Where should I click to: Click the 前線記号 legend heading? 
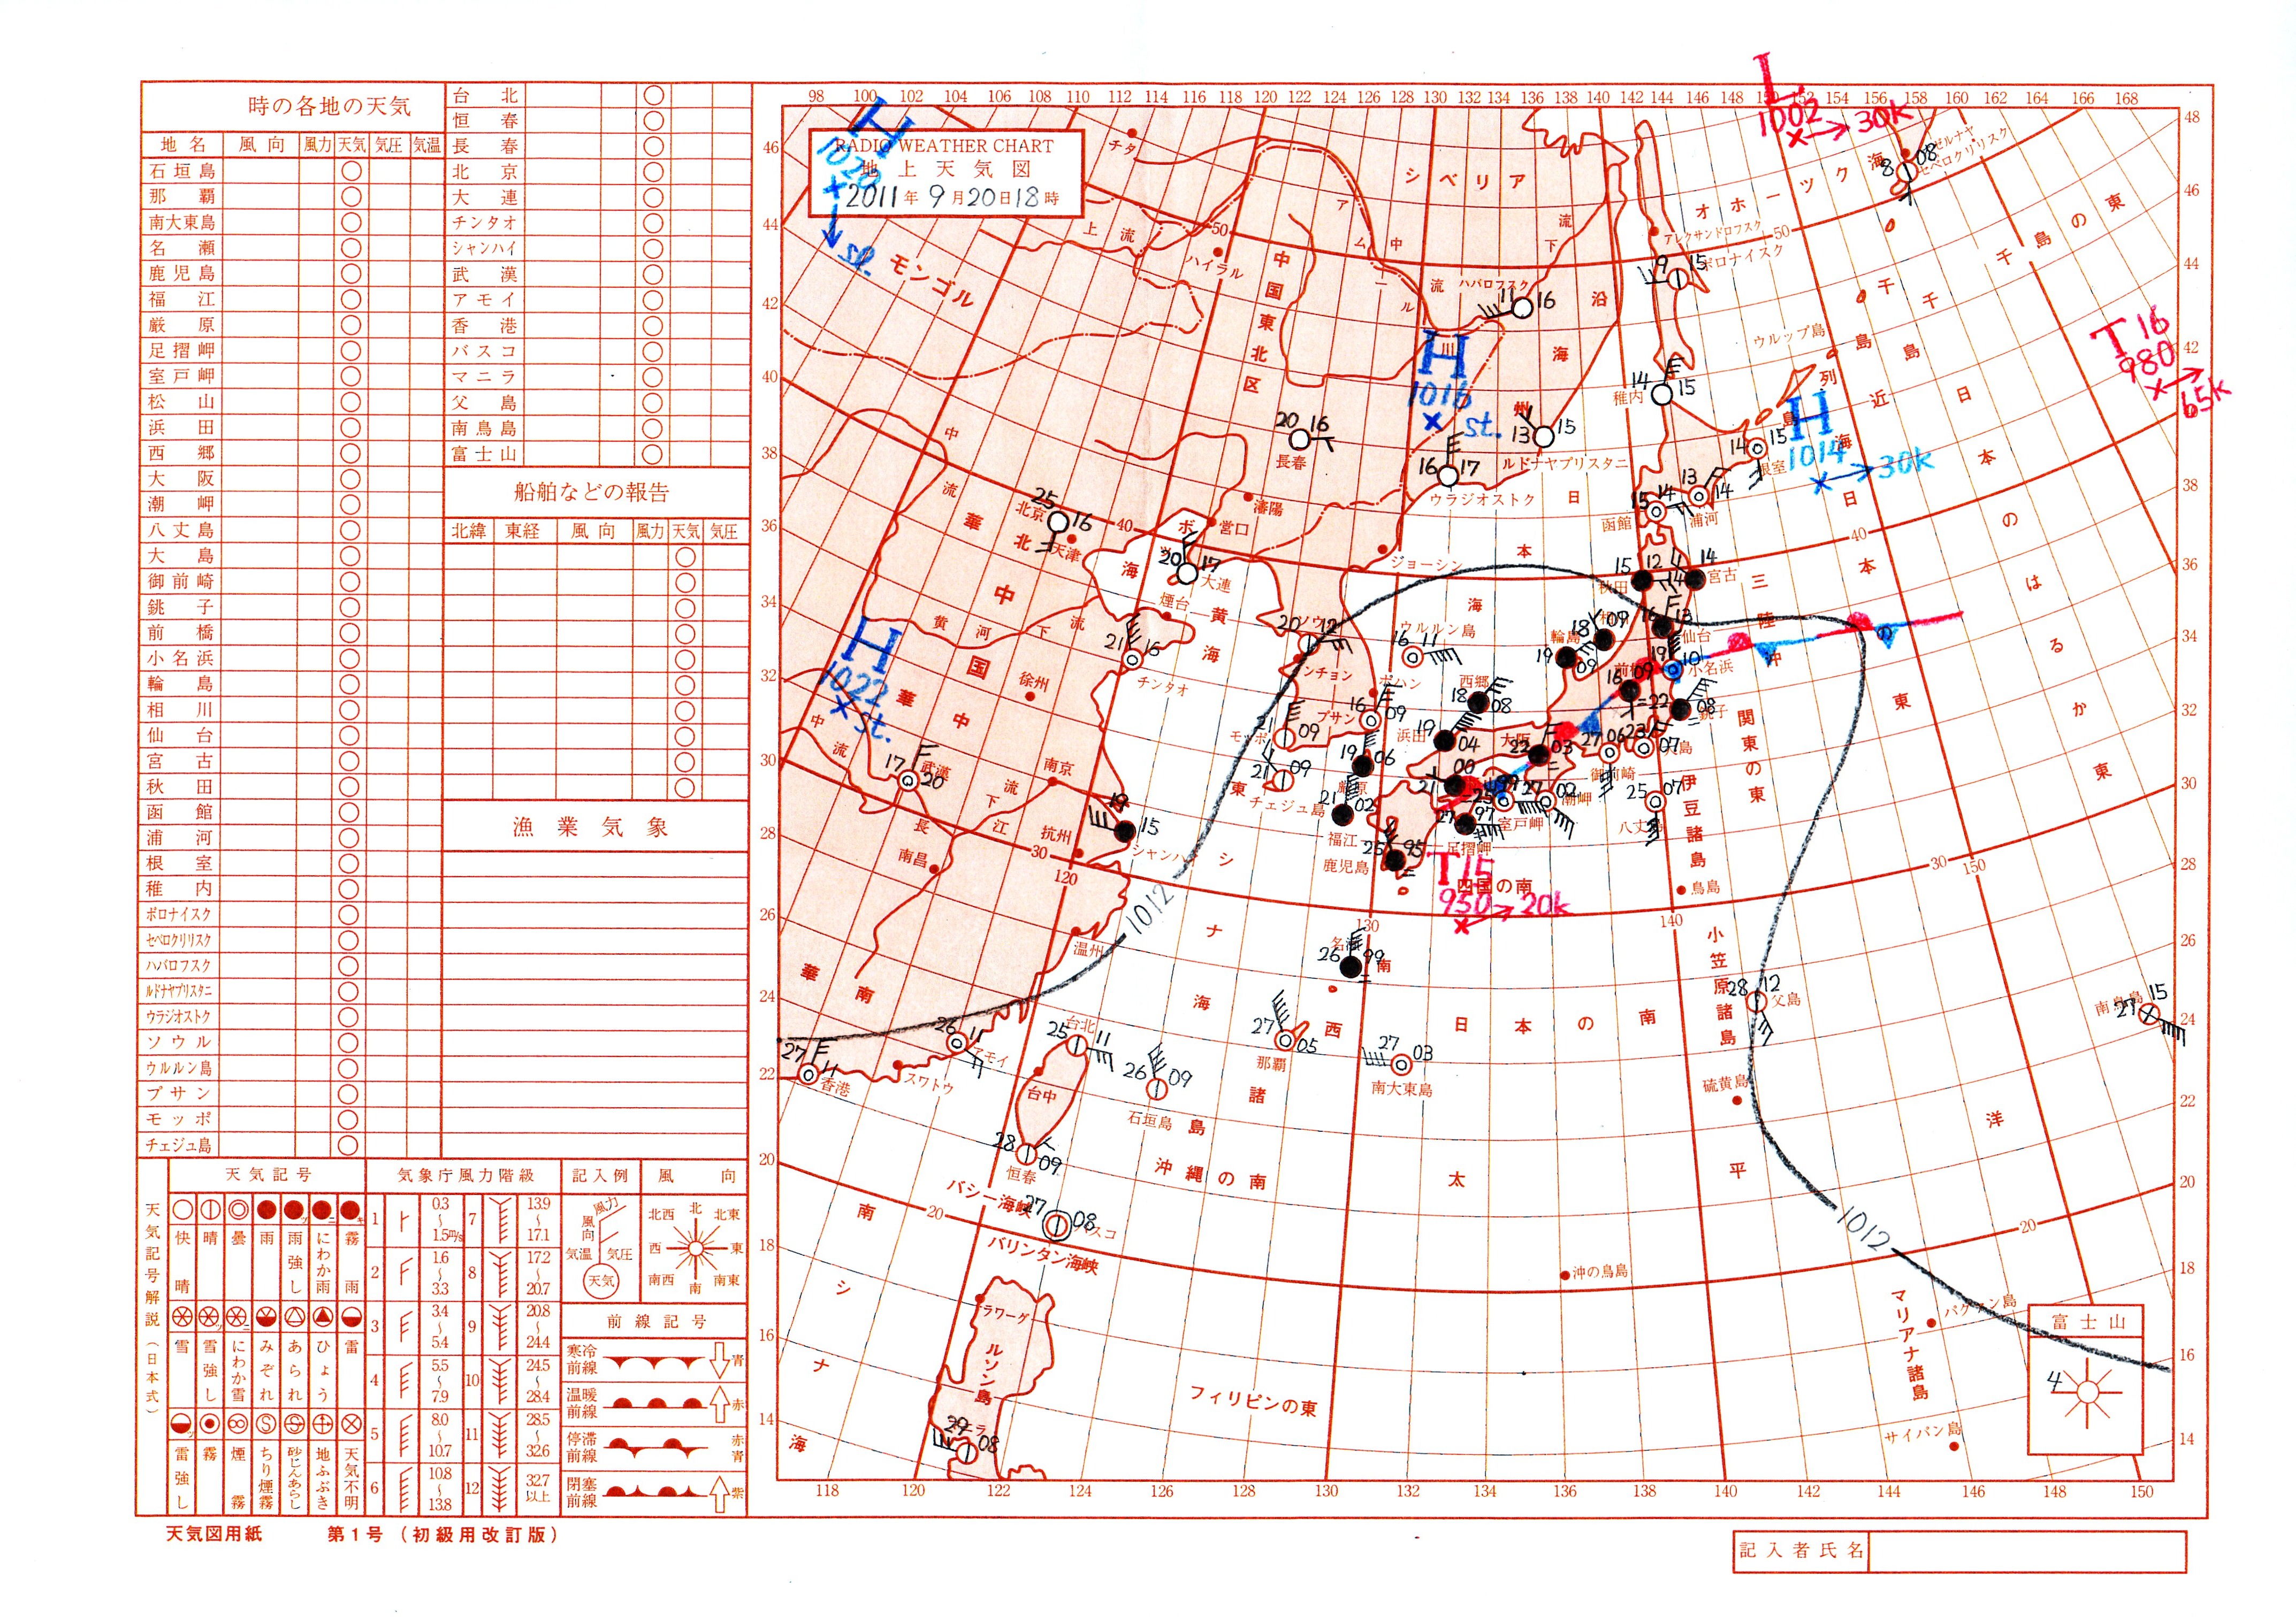coord(656,1321)
